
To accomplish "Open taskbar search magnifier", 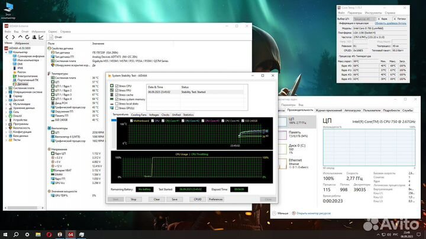I will [x=16, y=234].
